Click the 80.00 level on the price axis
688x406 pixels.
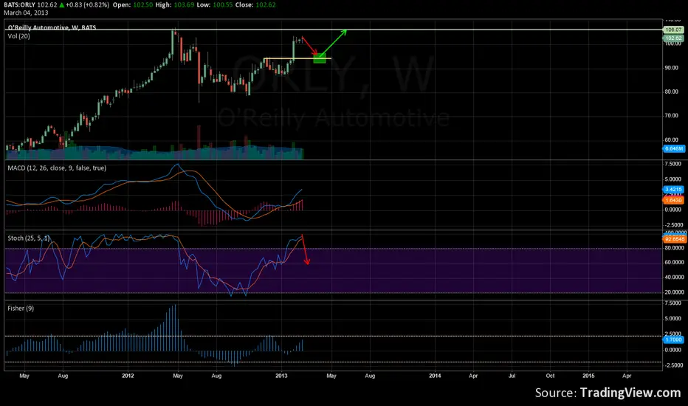click(x=671, y=92)
